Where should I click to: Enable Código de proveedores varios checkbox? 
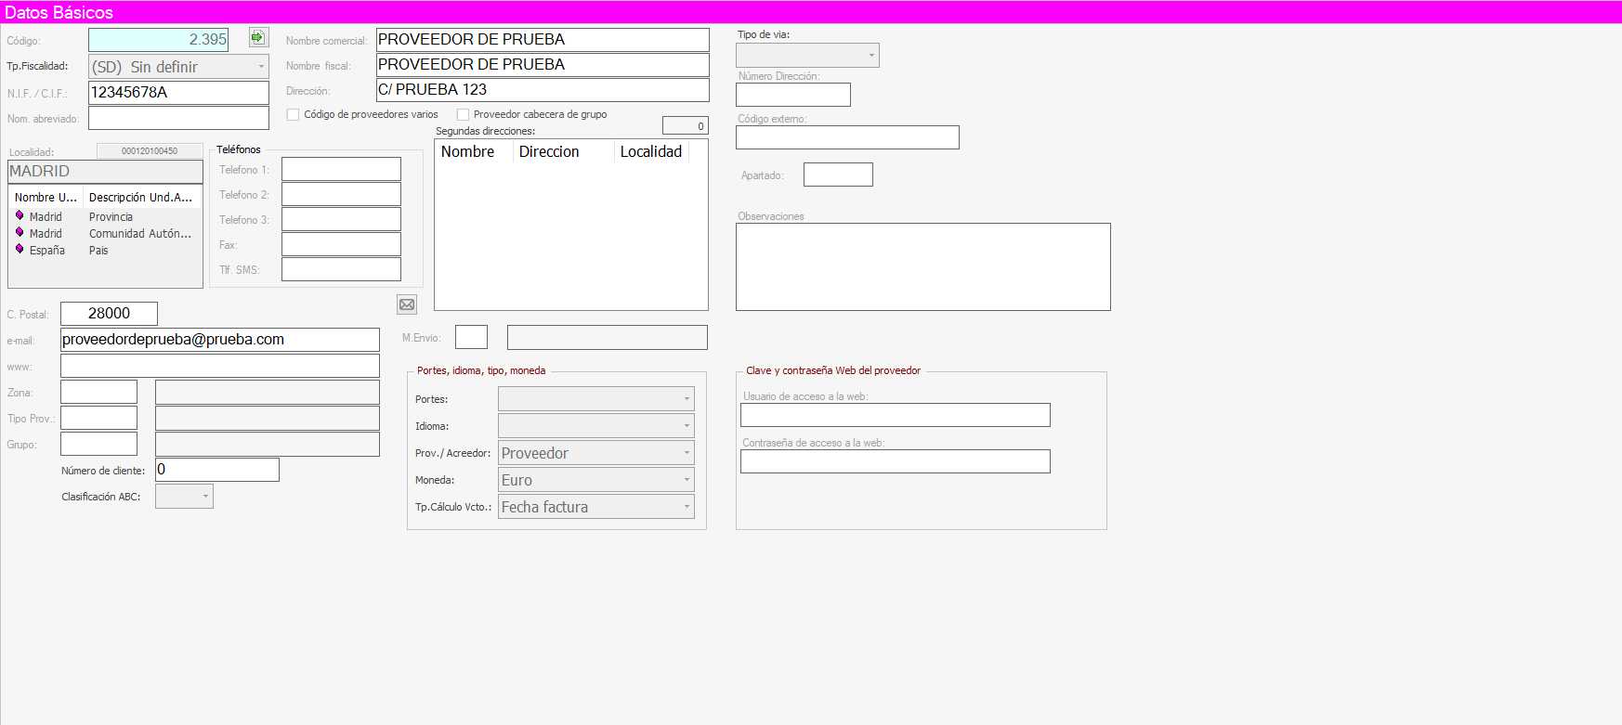[x=294, y=115]
